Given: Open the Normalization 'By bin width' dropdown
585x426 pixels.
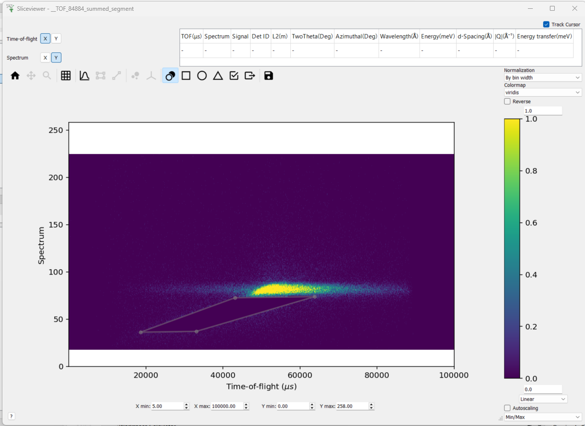Looking at the screenshot, I should coord(543,78).
